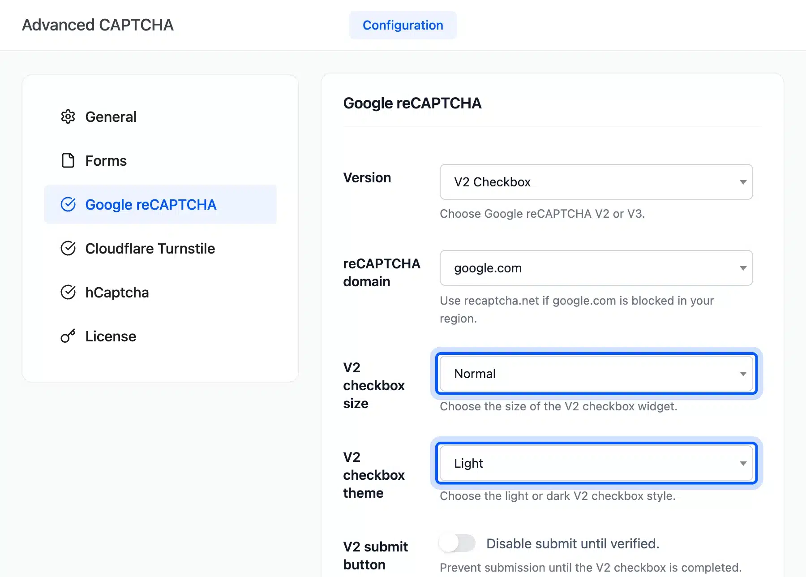
Task: Click the 'V2 checkbox theme' label
Action: coord(374,475)
